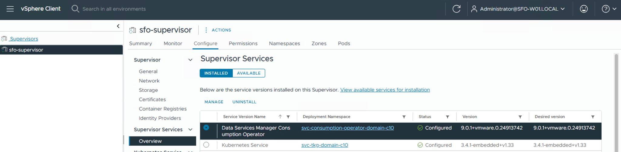
Task: Collapse the Supervisor Services section
Action: [x=190, y=130]
